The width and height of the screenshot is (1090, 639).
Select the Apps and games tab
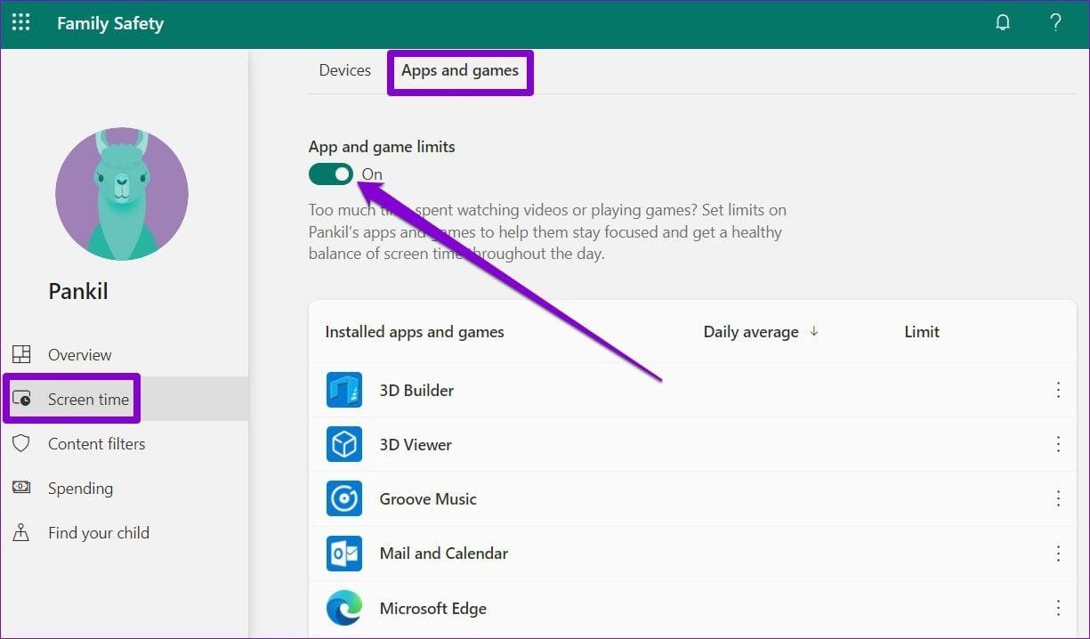460,70
